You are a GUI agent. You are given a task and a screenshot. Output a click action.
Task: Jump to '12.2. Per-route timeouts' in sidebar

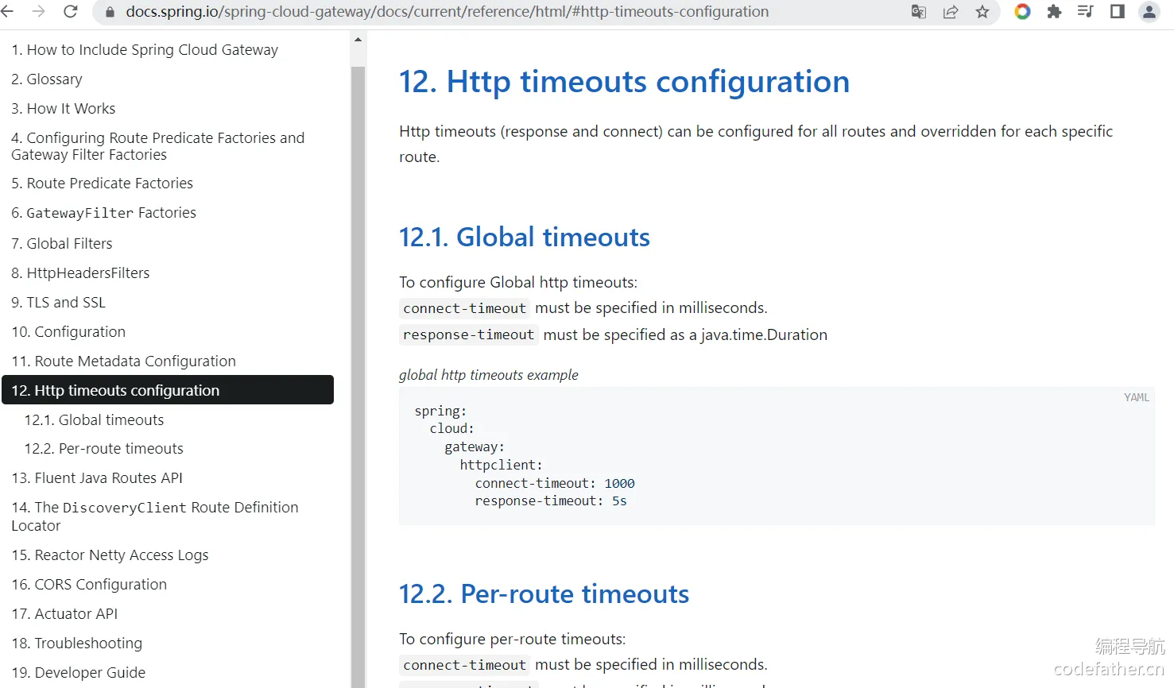click(x=104, y=449)
